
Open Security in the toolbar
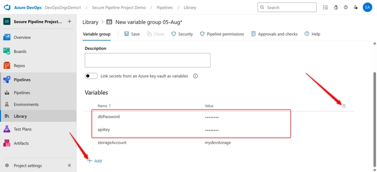click(x=182, y=34)
